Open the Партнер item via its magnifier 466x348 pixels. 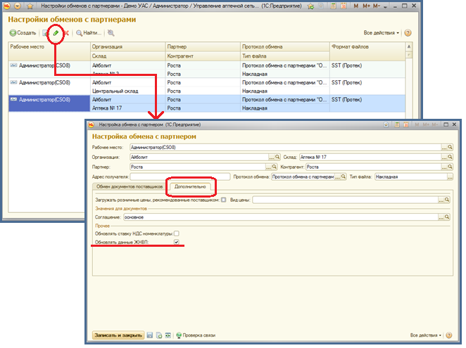275,167
